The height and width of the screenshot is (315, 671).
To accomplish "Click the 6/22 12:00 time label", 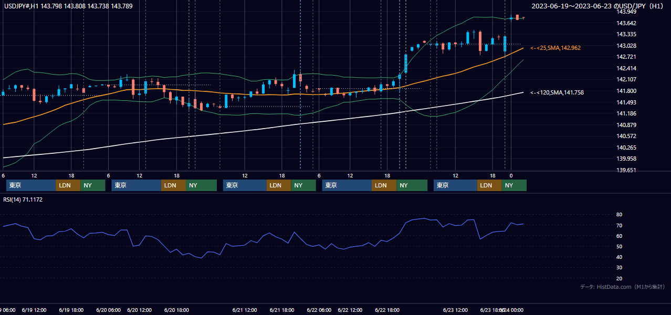I will [350, 310].
